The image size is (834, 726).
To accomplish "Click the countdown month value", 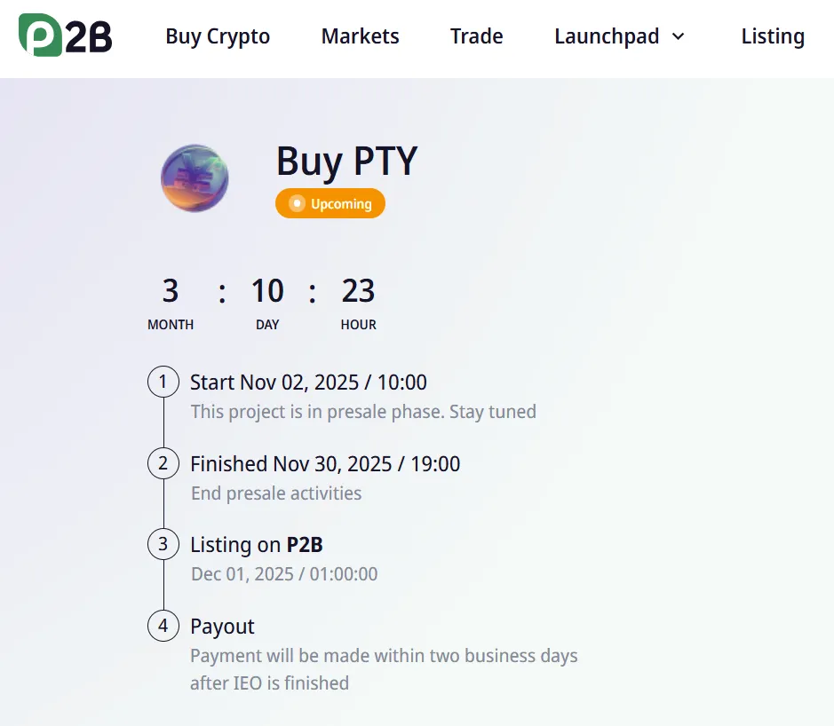I will click(171, 291).
